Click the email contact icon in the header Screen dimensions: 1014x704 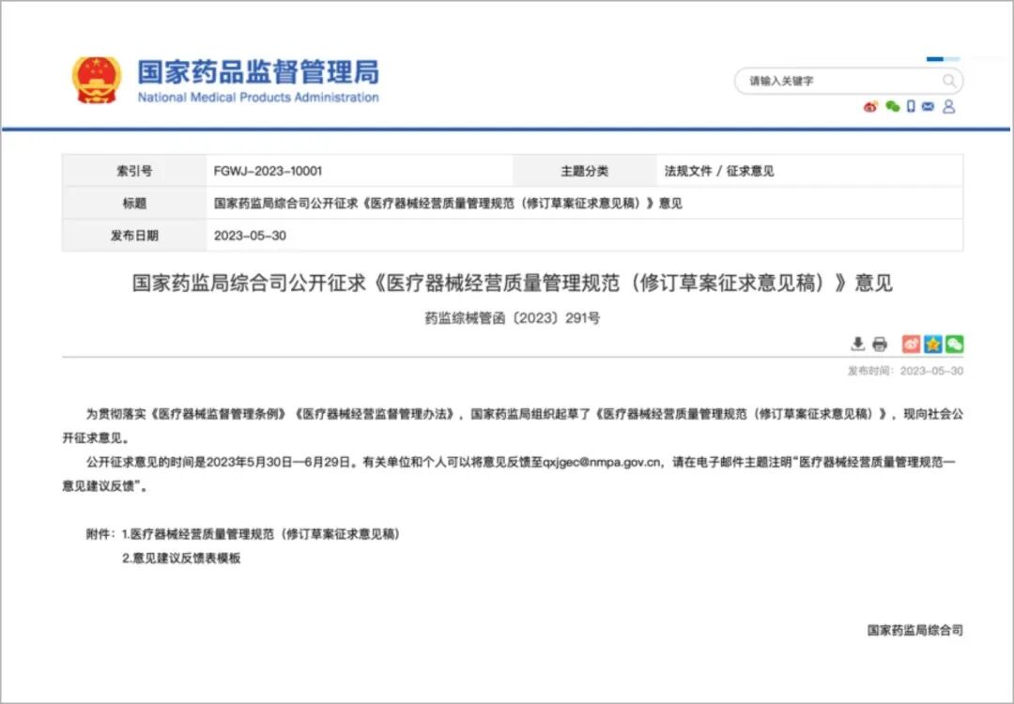(928, 106)
